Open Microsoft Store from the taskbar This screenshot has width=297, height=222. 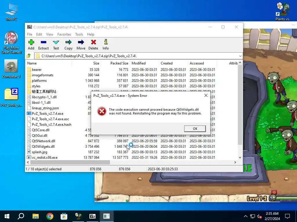[64, 216]
